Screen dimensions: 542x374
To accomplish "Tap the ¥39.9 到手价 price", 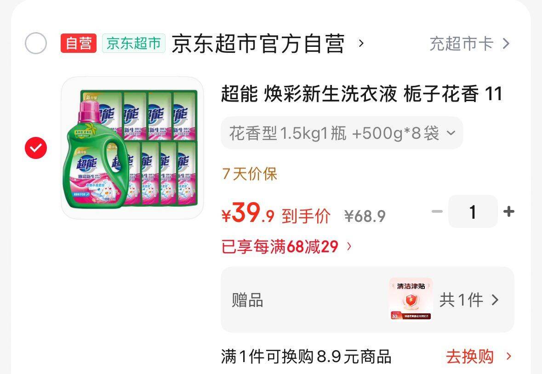I will click(276, 214).
